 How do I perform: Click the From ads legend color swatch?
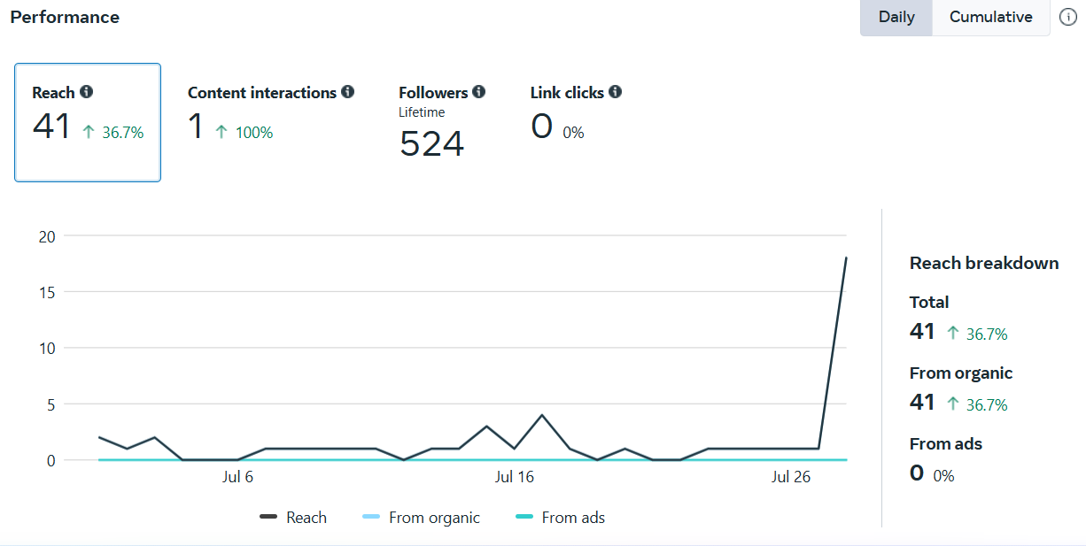[526, 518]
